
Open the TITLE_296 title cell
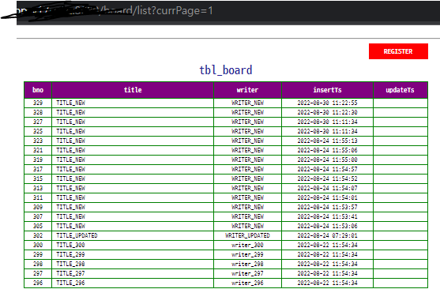[x=133, y=283]
